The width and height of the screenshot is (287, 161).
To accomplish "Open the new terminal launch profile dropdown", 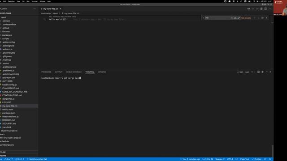I will [x=255, y=72].
